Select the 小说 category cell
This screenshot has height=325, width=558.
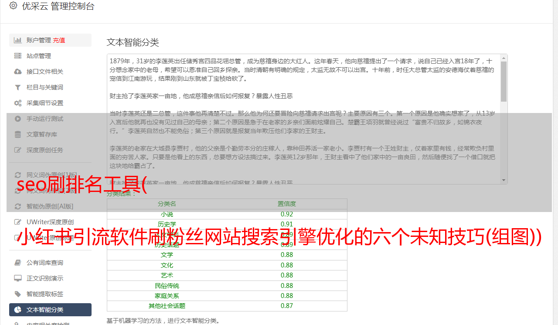(167, 214)
